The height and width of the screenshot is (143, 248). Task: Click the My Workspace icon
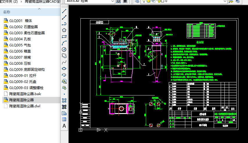[x=125, y=1]
